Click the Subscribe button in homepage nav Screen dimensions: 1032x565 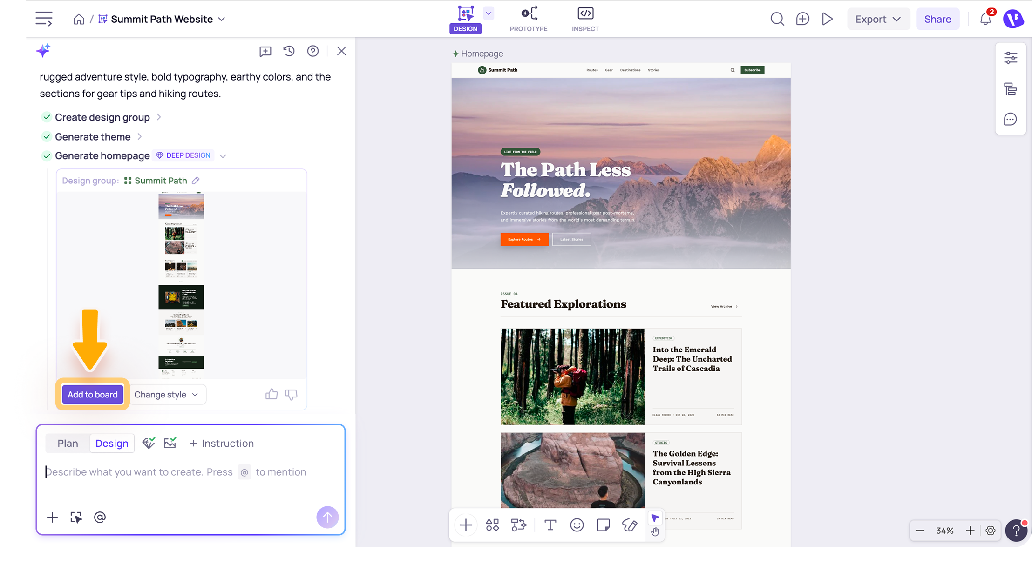[x=752, y=70]
